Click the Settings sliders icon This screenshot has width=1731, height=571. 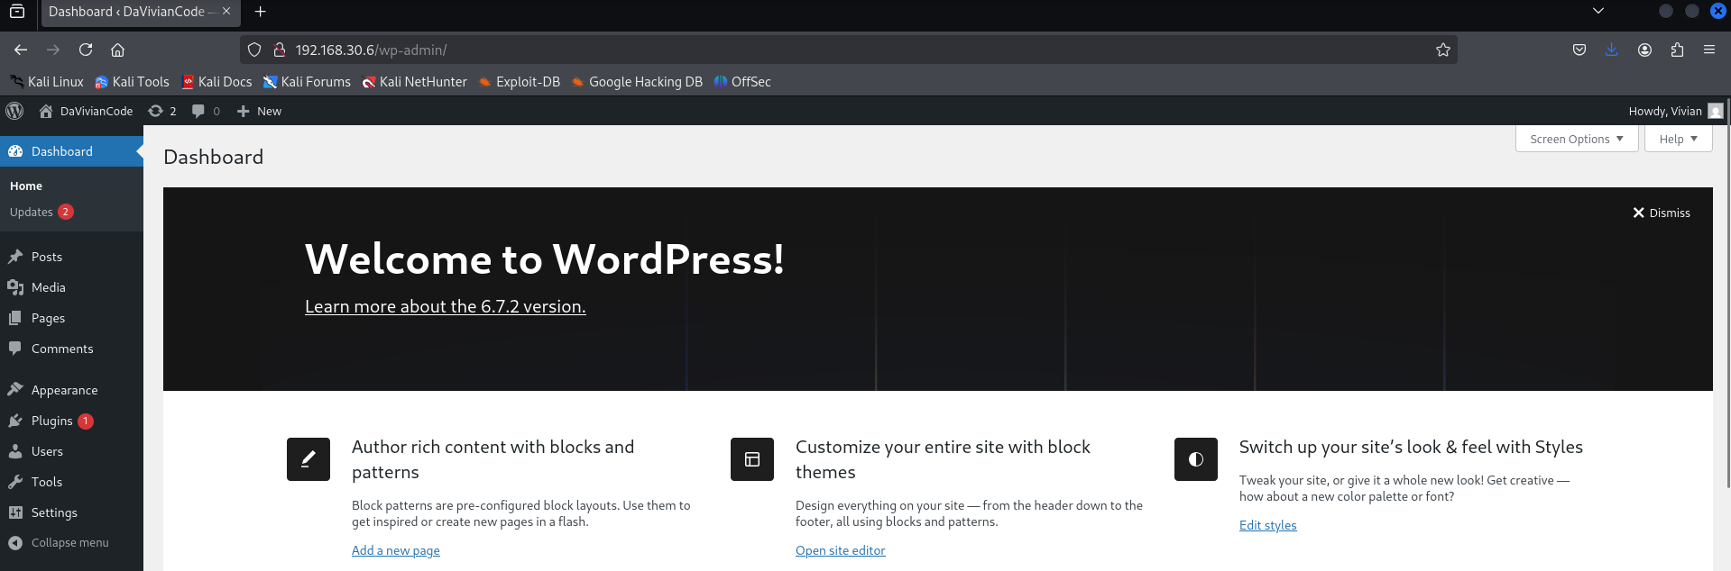point(15,512)
